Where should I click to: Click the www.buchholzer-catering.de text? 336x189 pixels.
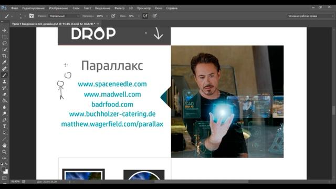click(112, 114)
